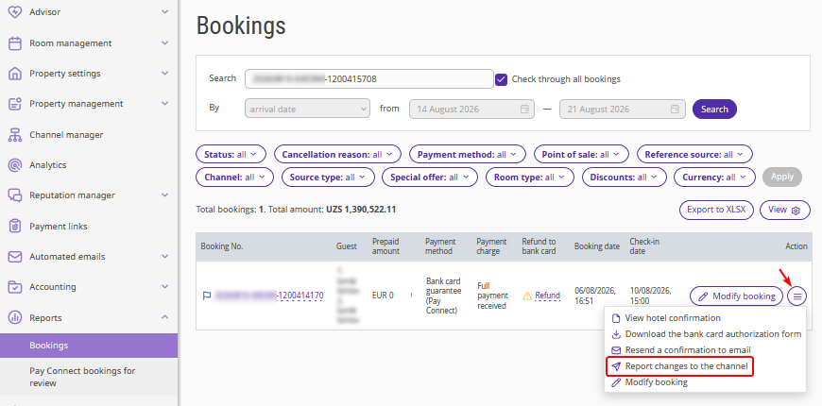Click the Search text input field
The image size is (822, 406).
tap(369, 79)
